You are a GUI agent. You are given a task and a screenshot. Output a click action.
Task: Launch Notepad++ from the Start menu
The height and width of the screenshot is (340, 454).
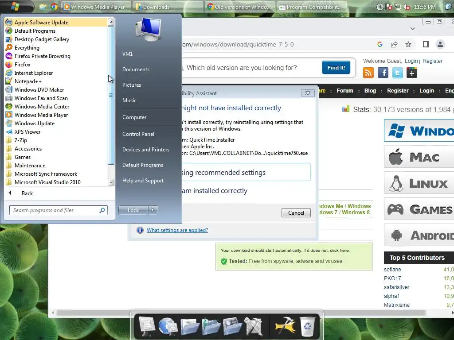[56, 81]
